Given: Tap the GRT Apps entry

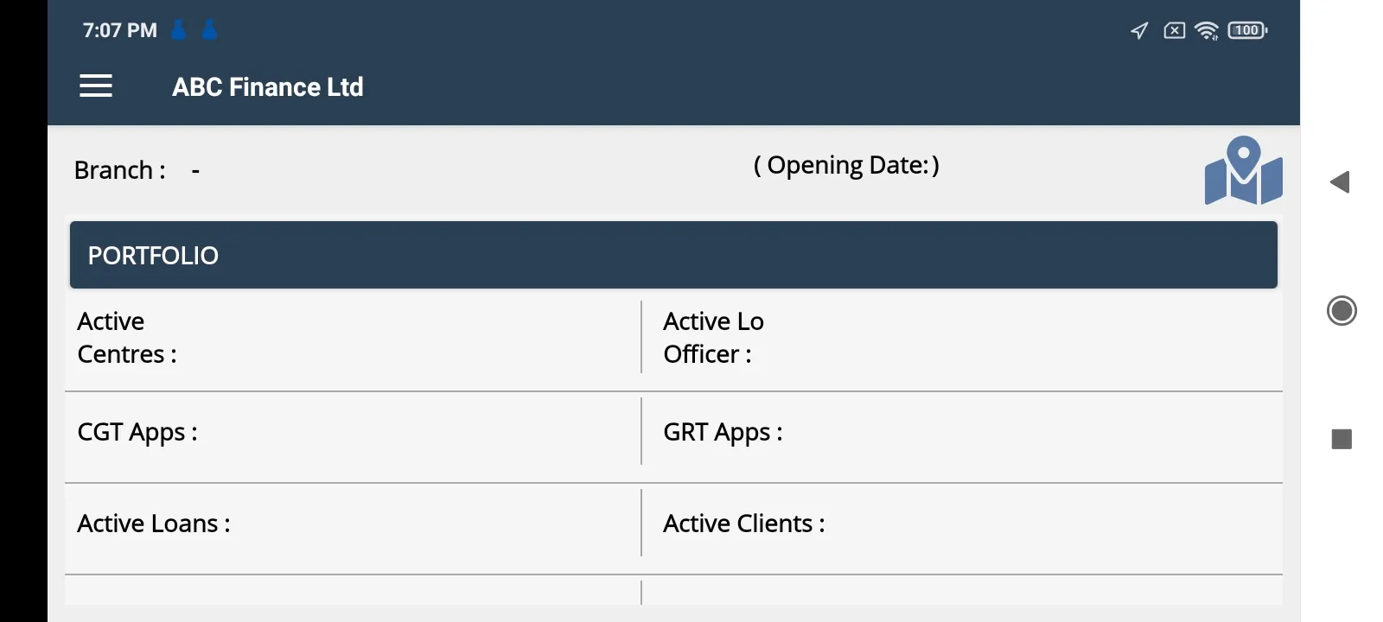Looking at the screenshot, I should 961,432.
